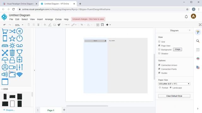The image size is (202, 113).
Task: Select the shopping cart icon shape
Action: pyautogui.click(x=5, y=31)
